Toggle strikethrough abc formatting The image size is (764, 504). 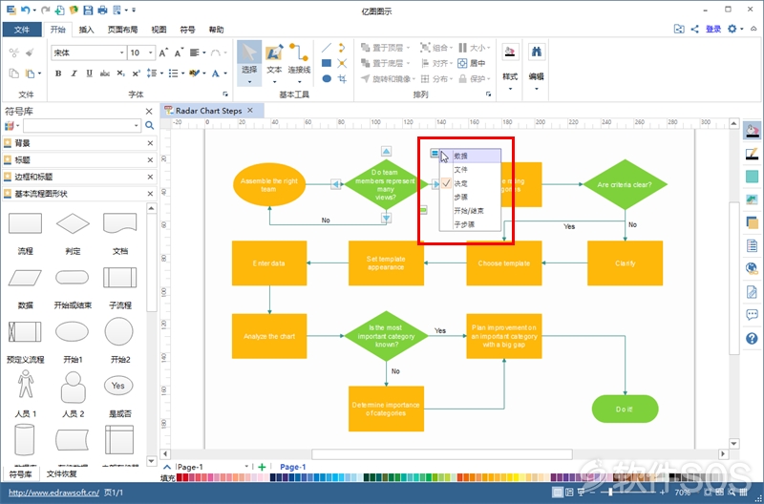[x=105, y=73]
